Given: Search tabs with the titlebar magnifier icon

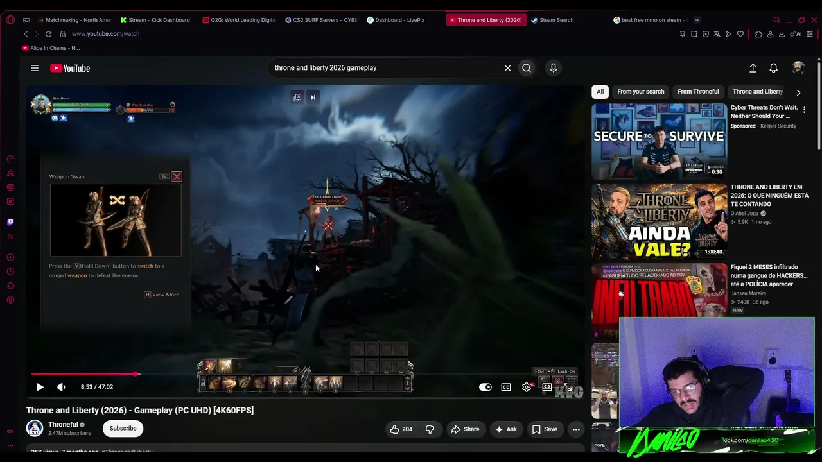Looking at the screenshot, I should (776, 20).
